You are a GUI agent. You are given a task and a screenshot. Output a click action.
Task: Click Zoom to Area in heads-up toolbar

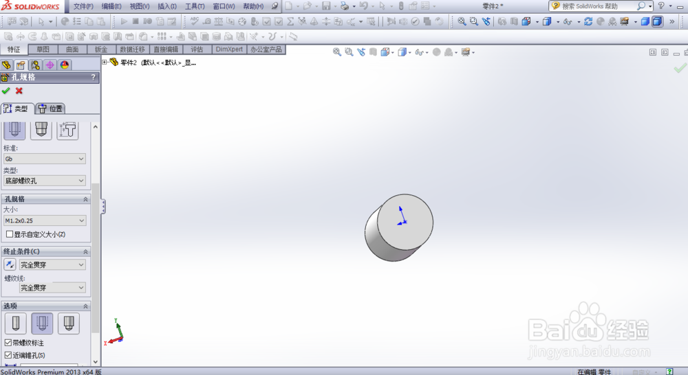tap(349, 52)
